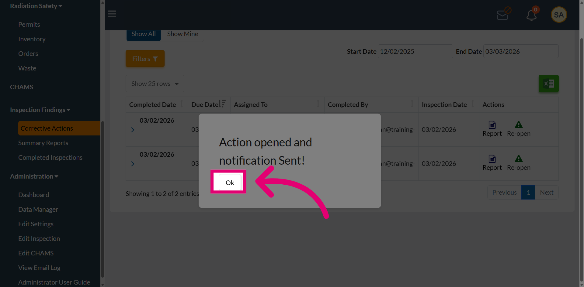584x287 pixels.
Task: Open Inventory in sidebar
Action: pos(32,39)
